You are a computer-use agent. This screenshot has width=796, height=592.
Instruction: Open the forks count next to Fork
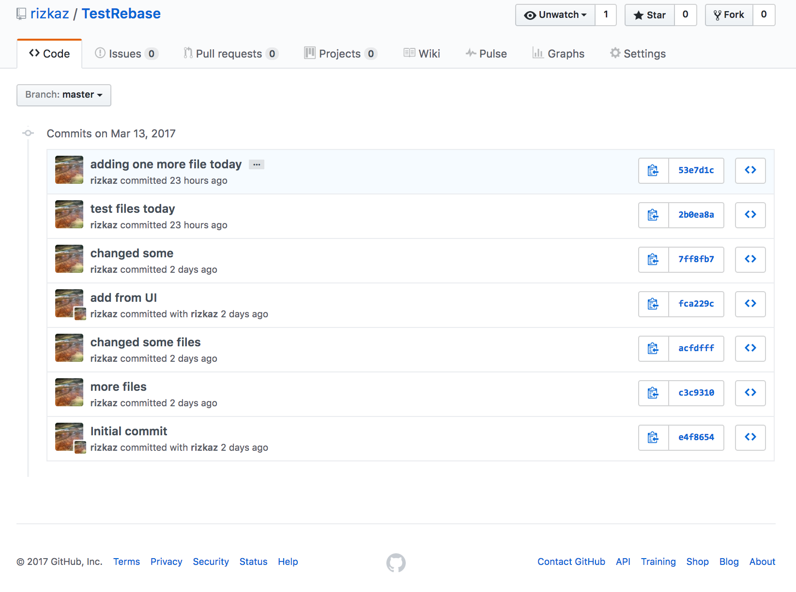click(x=764, y=15)
